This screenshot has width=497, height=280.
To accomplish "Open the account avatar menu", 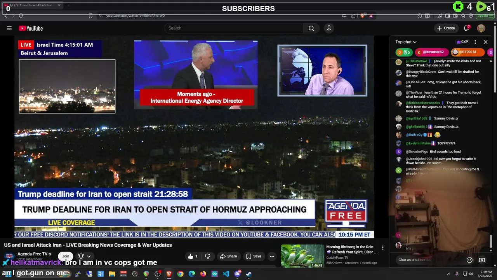I will (x=481, y=28).
